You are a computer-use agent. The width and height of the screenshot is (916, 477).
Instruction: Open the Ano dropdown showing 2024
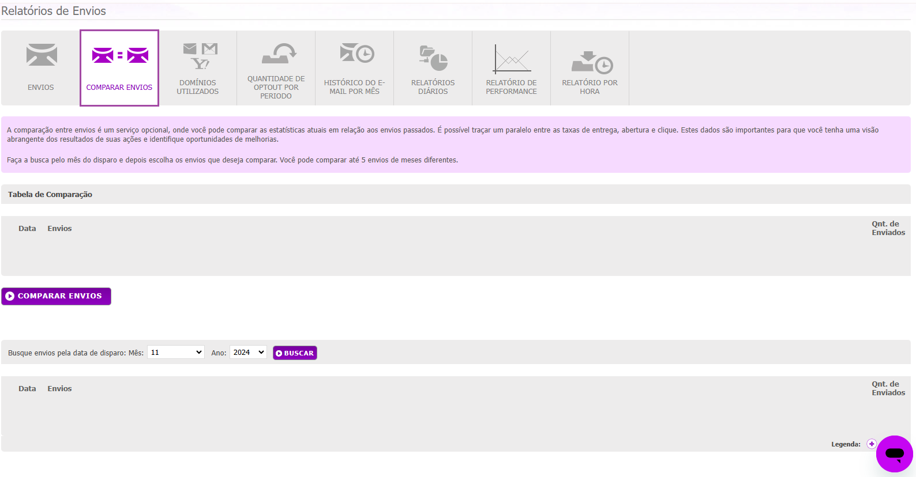coord(248,352)
